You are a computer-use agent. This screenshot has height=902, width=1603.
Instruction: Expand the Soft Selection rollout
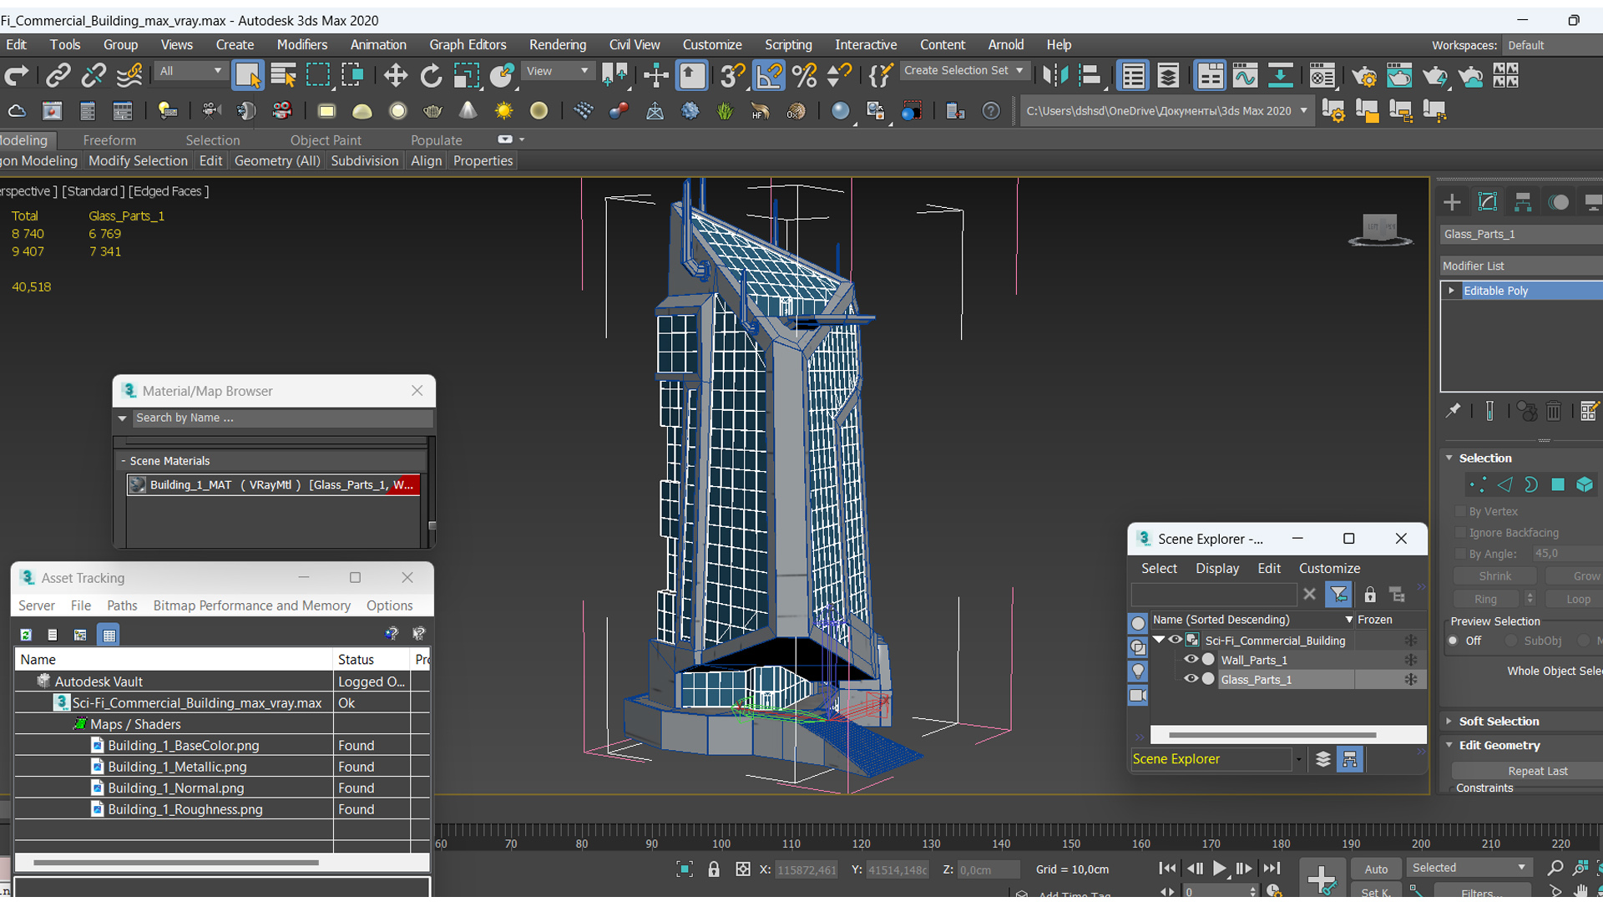(x=1449, y=721)
